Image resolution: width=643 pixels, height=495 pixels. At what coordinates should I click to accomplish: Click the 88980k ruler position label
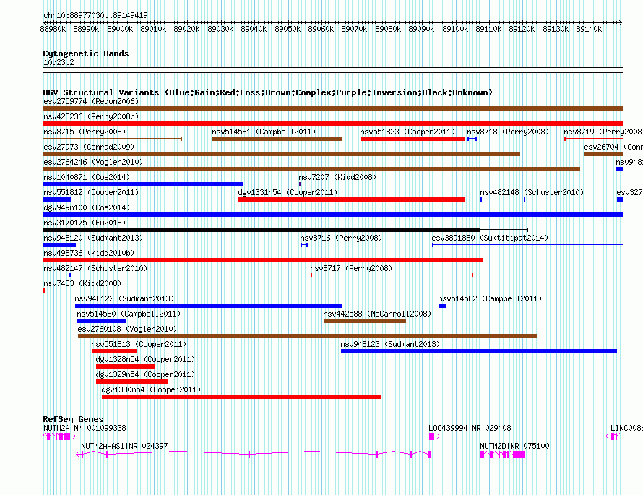click(53, 29)
